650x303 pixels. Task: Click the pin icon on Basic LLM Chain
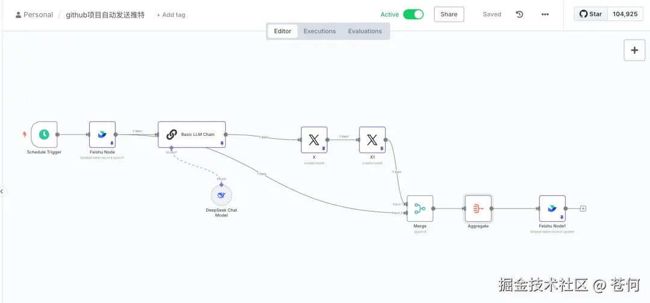tap(221, 143)
